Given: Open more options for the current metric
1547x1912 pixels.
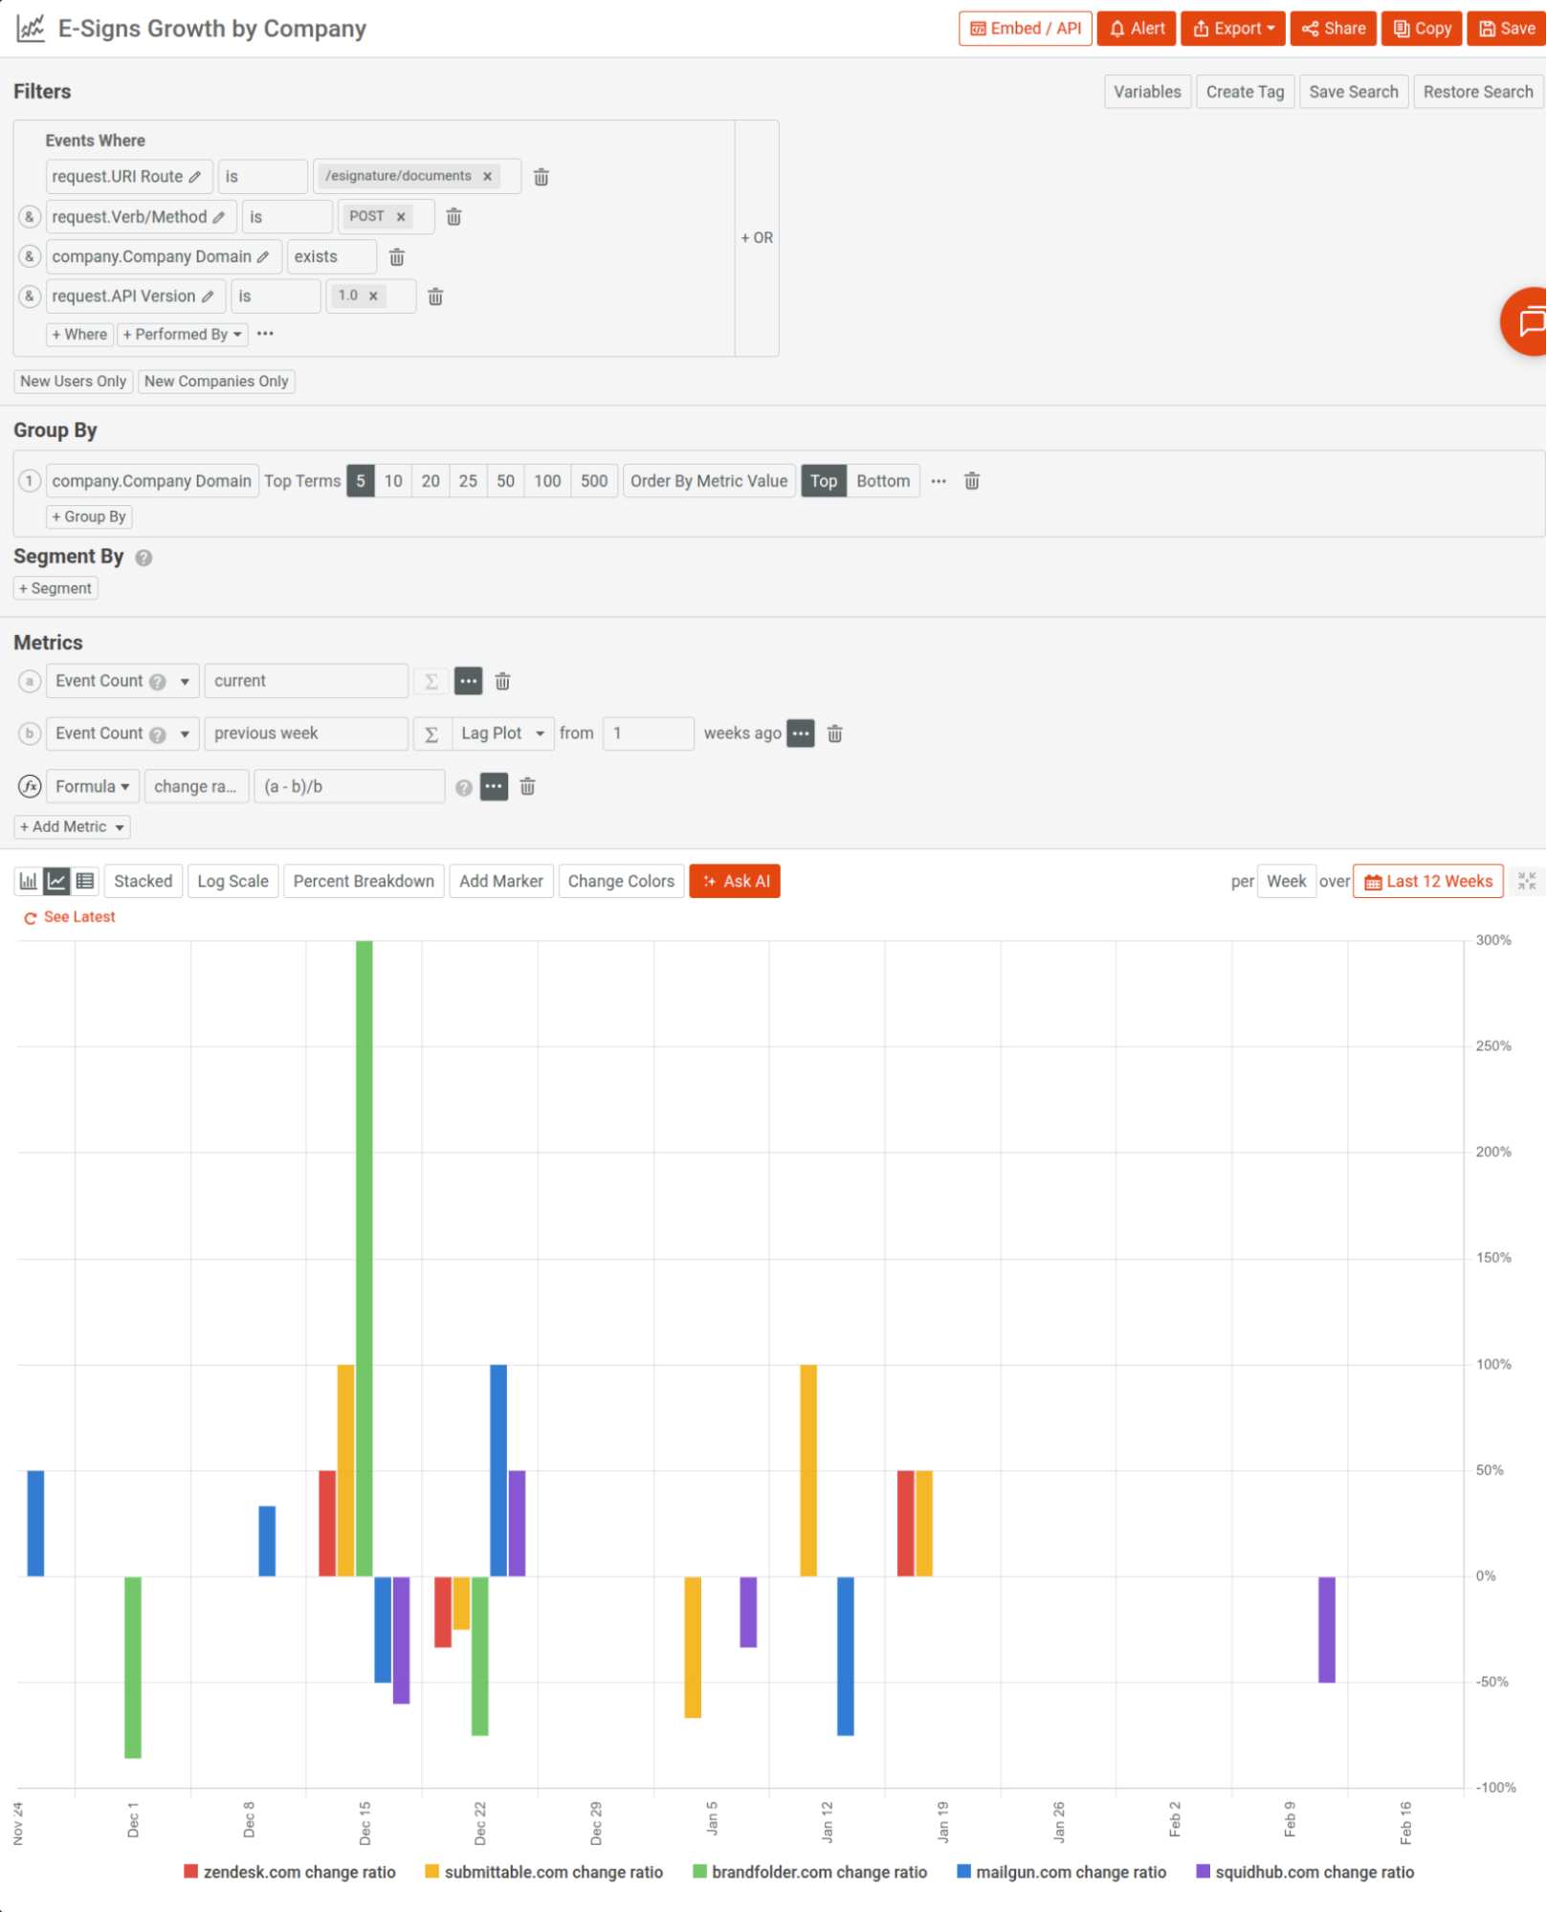Looking at the screenshot, I should pos(468,680).
